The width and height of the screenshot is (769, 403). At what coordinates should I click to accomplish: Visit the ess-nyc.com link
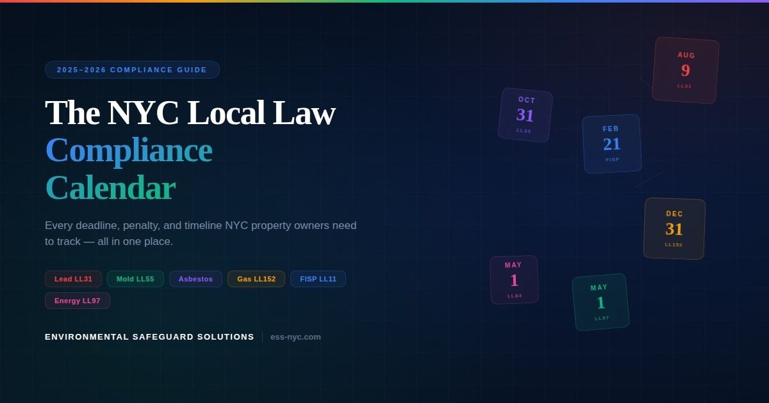295,336
